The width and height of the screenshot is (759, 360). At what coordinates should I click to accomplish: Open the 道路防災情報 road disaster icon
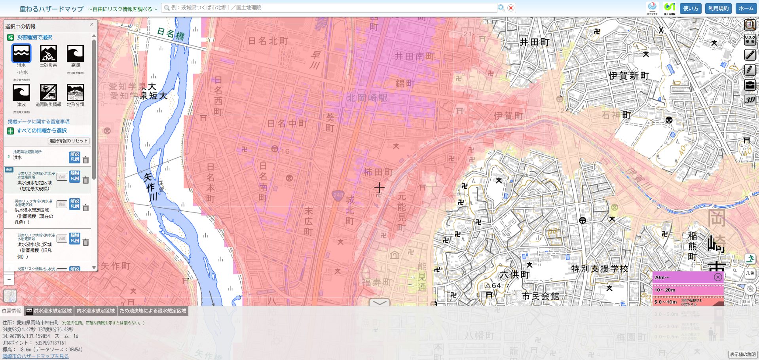click(48, 93)
